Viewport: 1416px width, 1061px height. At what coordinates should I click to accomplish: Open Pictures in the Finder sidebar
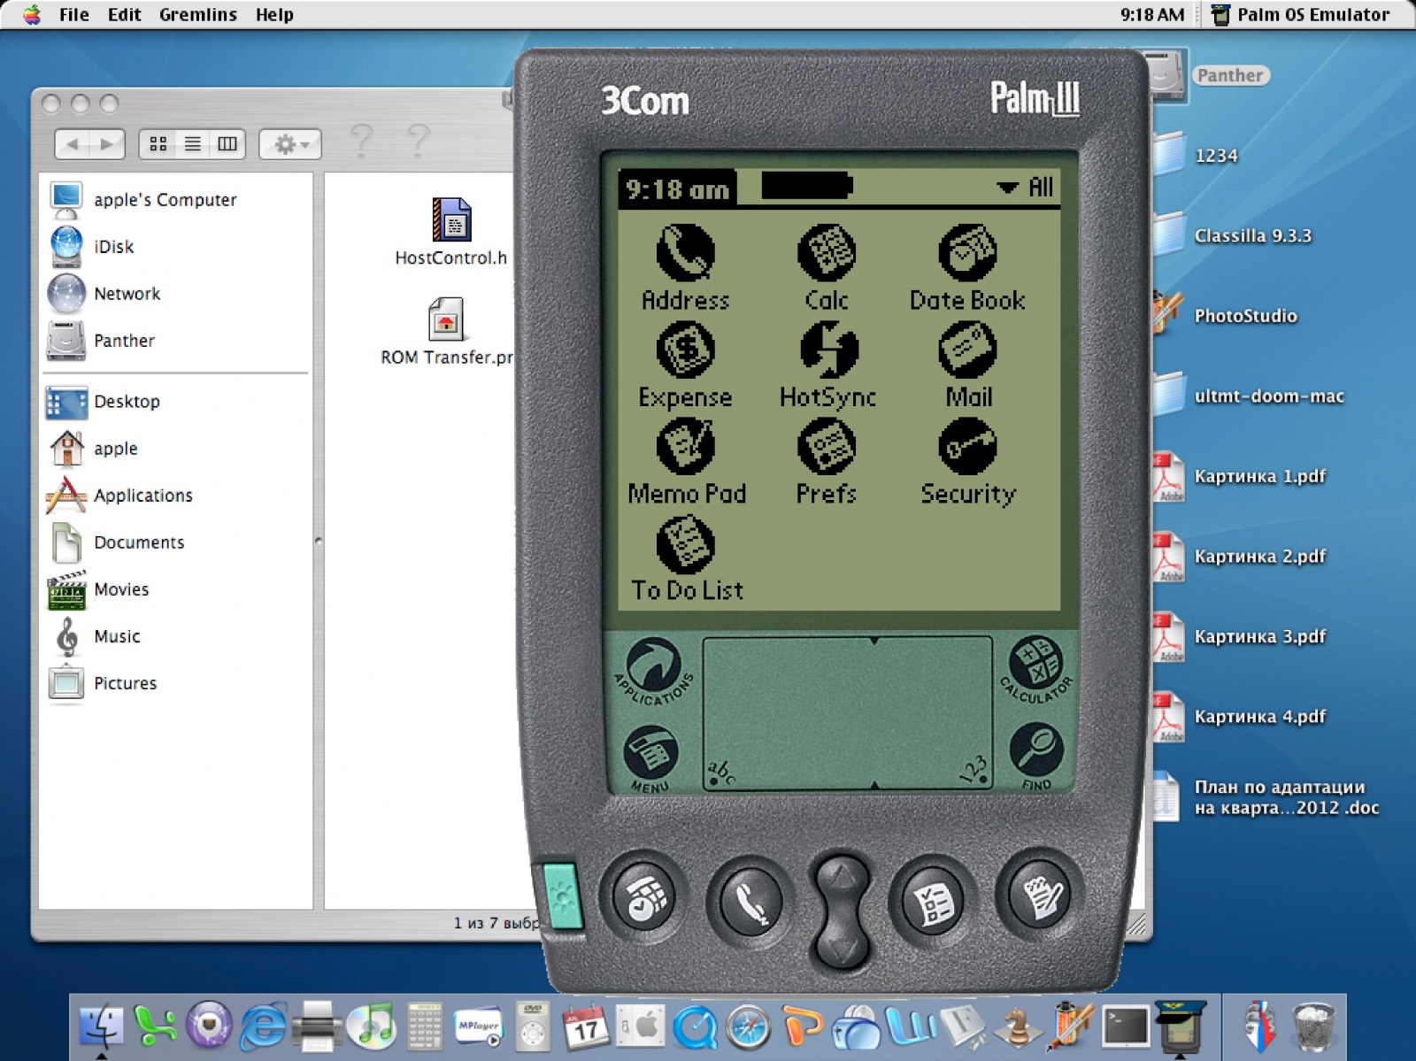[x=102, y=683]
